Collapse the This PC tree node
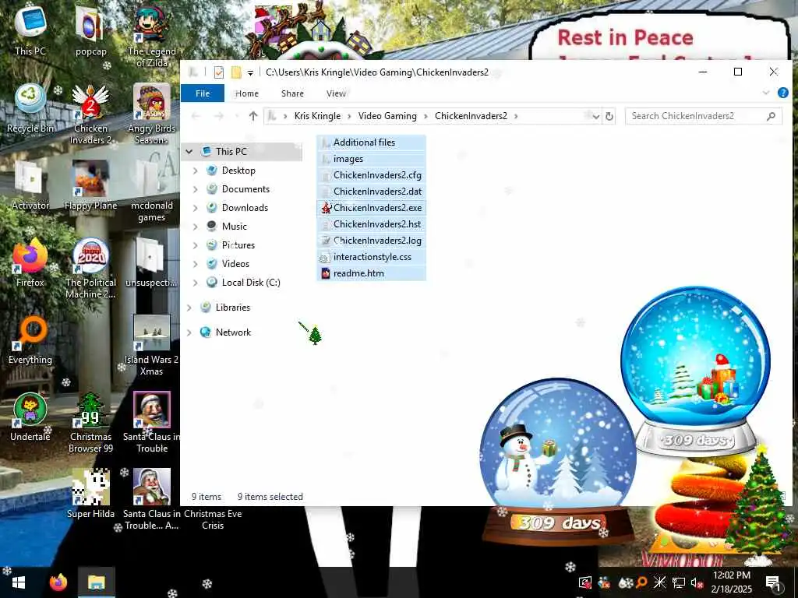Screen dimensions: 798x598 (x=189, y=152)
